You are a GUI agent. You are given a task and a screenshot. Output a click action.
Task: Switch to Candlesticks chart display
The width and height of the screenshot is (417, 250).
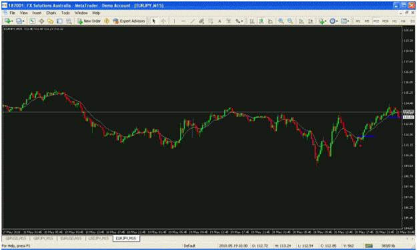coord(261,21)
